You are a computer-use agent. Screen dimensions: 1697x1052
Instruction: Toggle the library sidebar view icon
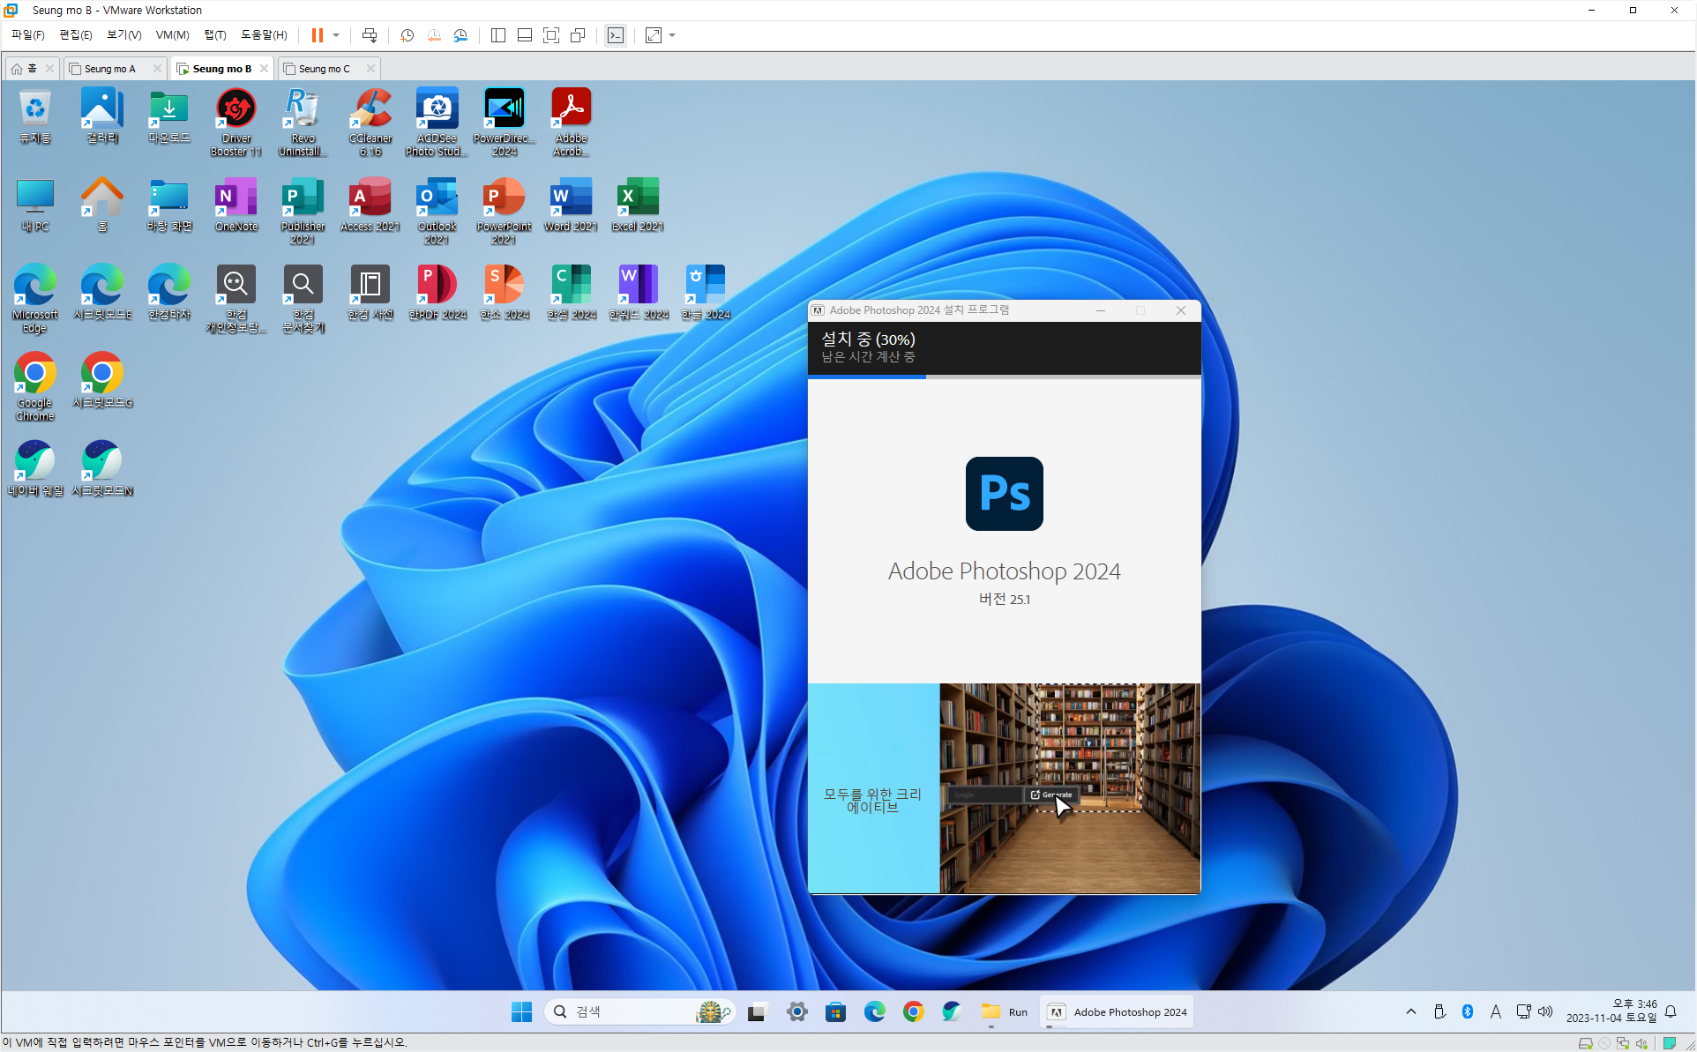(x=497, y=35)
